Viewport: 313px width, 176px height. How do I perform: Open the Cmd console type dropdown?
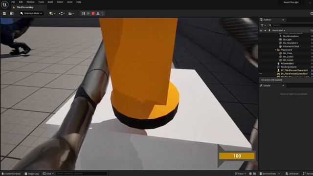click(x=48, y=174)
